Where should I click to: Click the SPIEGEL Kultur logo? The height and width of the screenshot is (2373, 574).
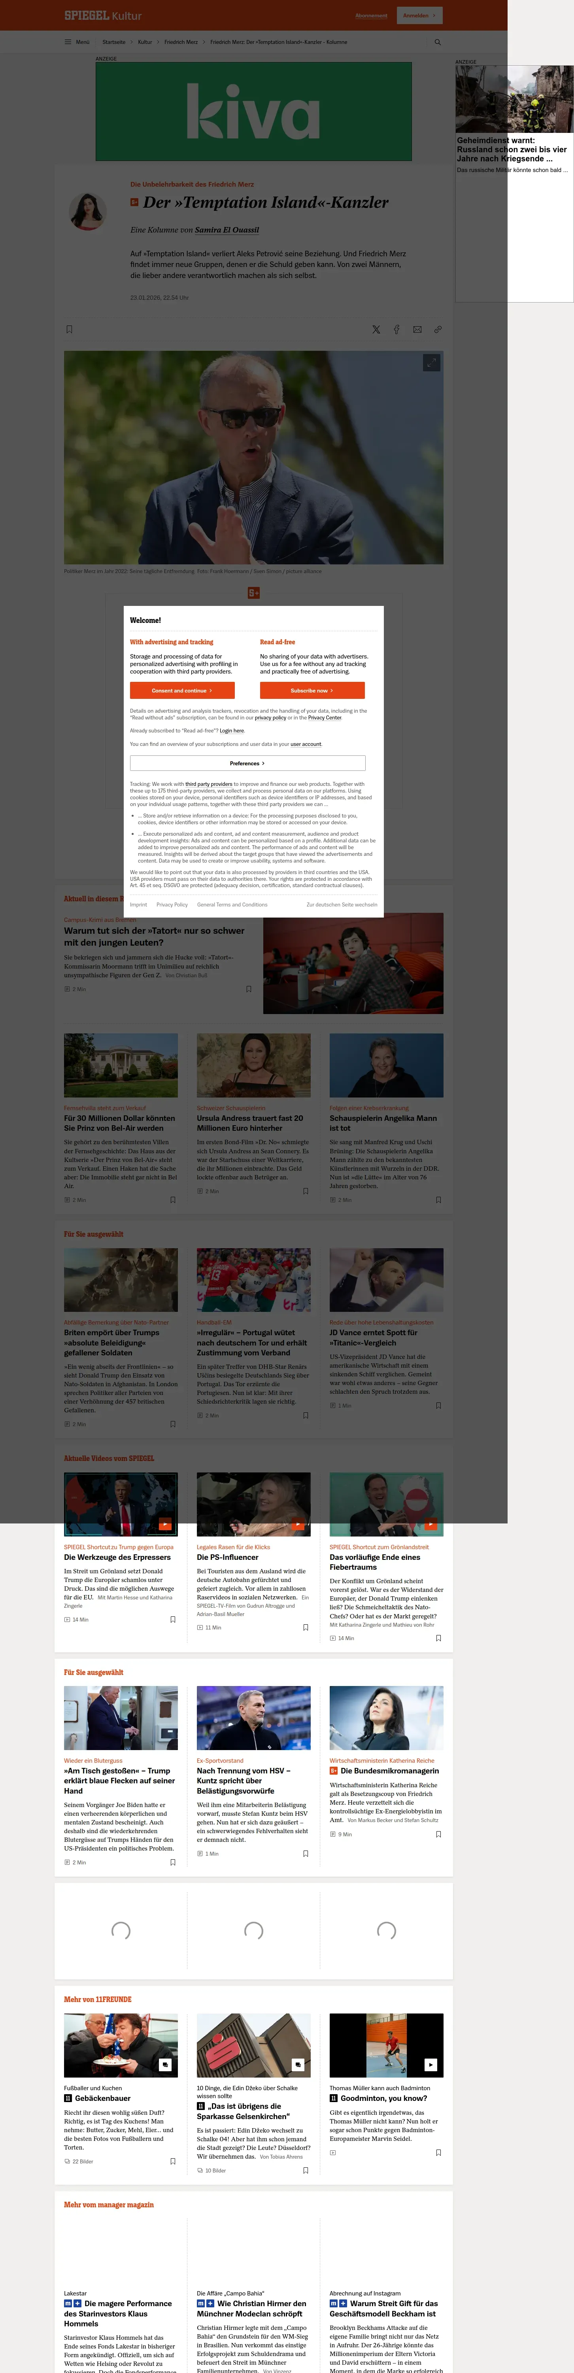coord(102,16)
